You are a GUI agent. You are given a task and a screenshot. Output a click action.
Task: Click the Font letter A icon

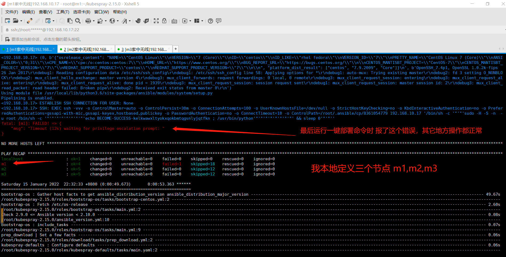[125, 21]
